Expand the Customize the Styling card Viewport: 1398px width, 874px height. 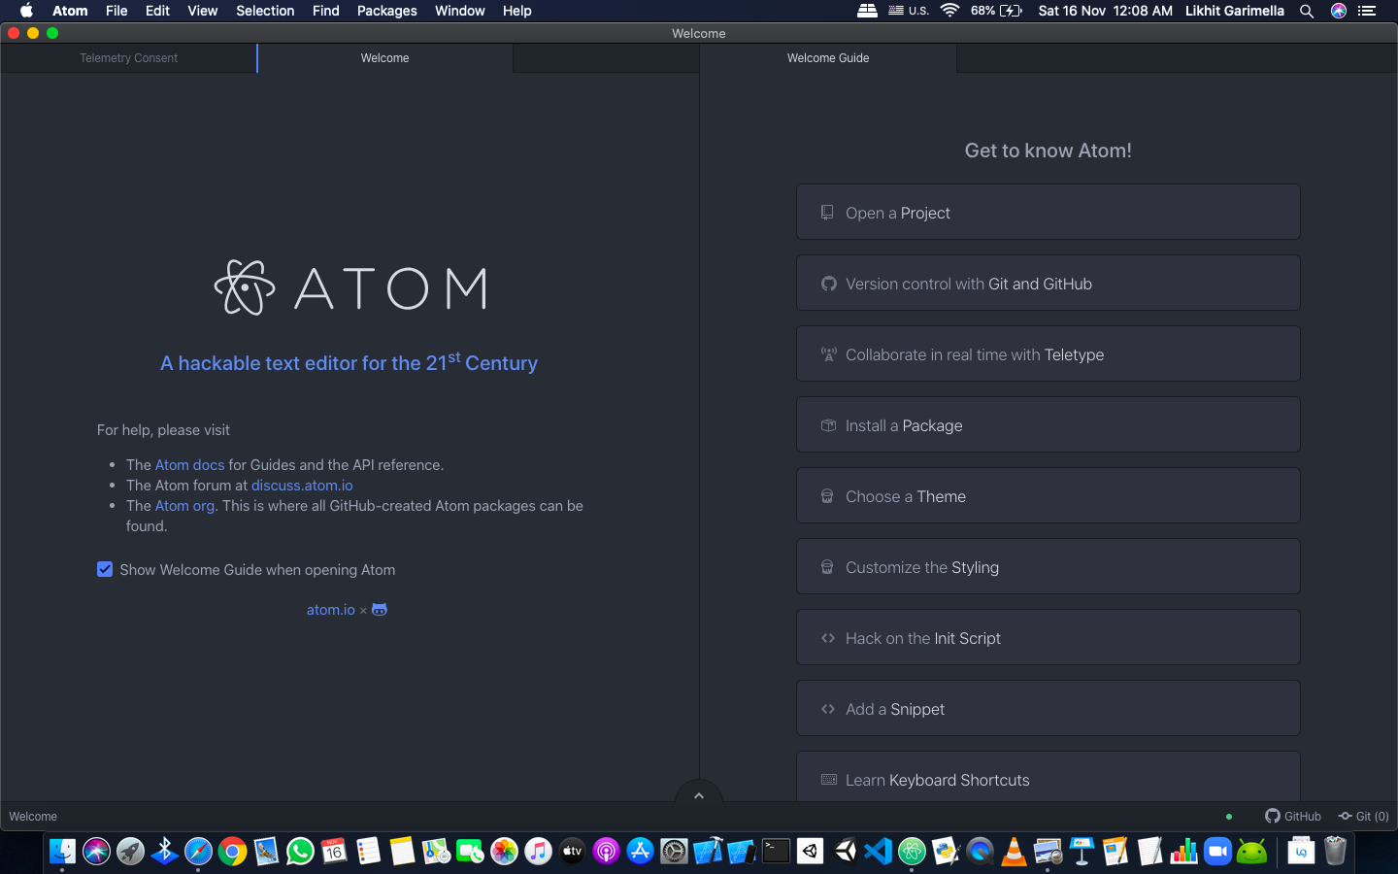(1048, 566)
